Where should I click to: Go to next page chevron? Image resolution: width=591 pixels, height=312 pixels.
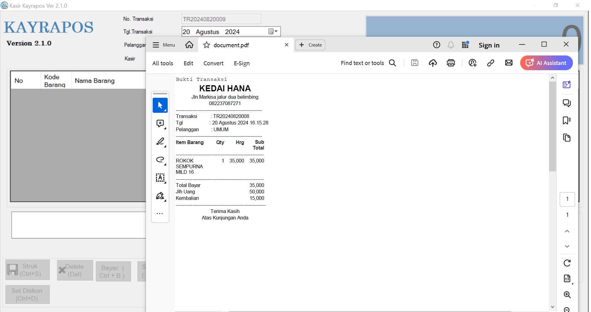pyautogui.click(x=567, y=246)
